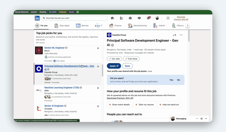Dismiss the Machine Learning Engineer (T25) job card
This screenshot has width=226, height=132.
click(98, 88)
